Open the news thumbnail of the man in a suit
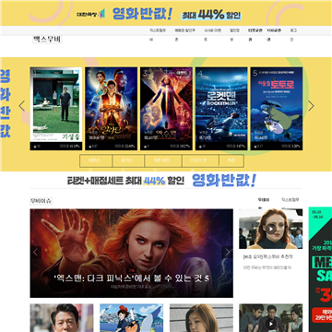The height and width of the screenshot is (332, 332). (62, 318)
